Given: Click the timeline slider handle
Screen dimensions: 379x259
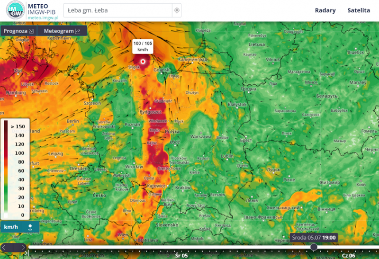Looking at the screenshot, I should click(x=314, y=247).
